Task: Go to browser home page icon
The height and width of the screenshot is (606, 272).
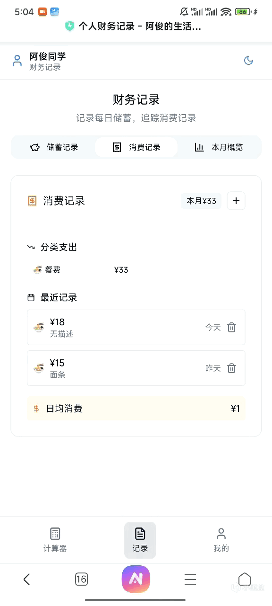Action: click(245, 579)
